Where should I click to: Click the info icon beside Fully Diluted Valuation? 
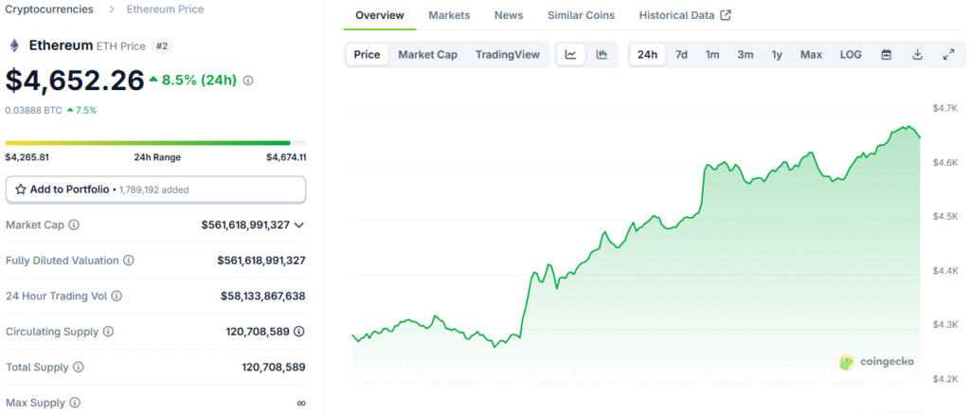(x=129, y=261)
